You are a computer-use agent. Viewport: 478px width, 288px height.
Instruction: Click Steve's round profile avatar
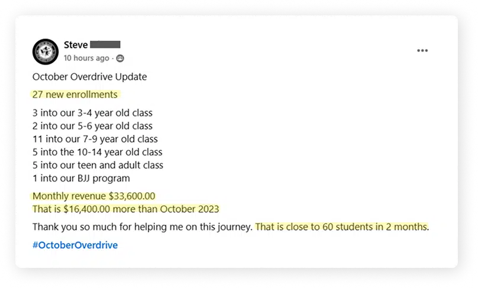coord(46,51)
